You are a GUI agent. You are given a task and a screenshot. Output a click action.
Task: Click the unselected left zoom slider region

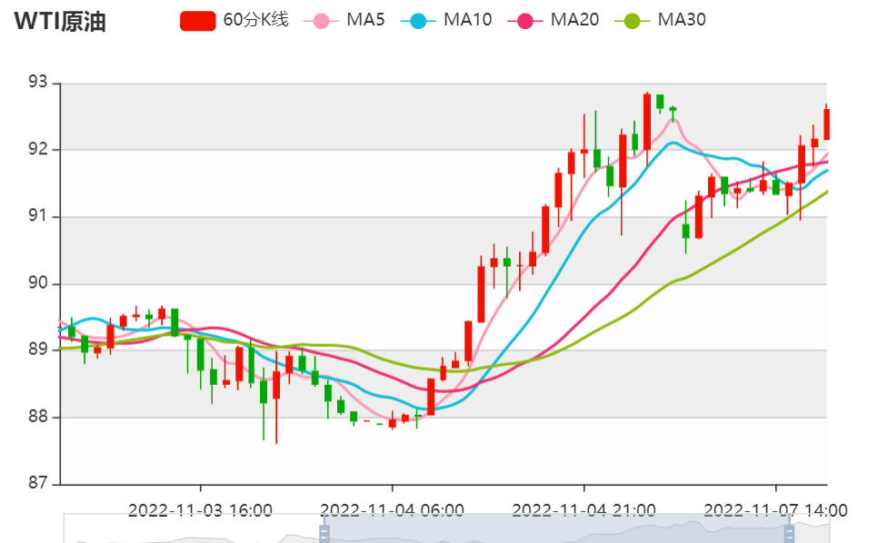point(194,528)
